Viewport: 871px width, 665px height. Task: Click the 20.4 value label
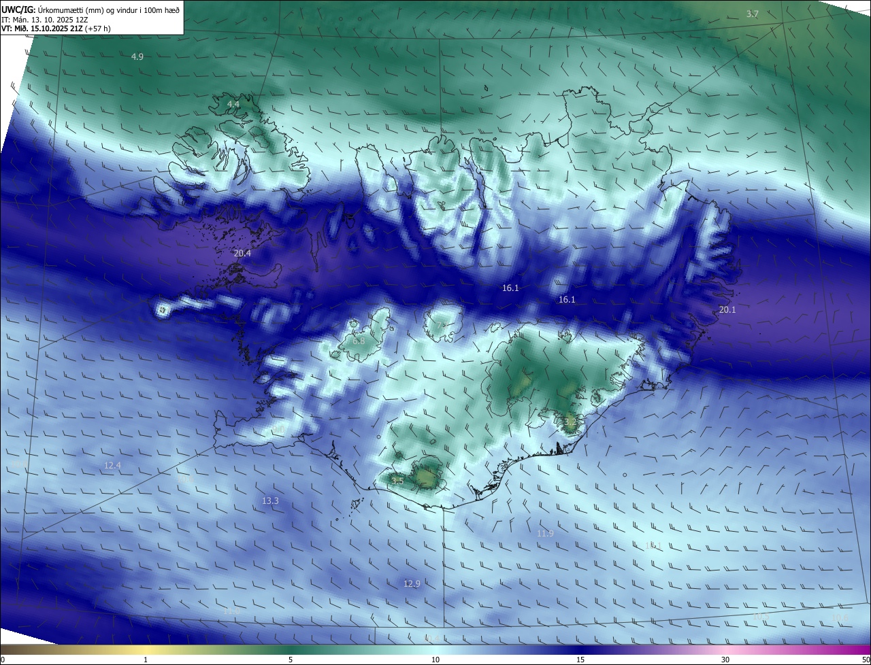click(242, 253)
